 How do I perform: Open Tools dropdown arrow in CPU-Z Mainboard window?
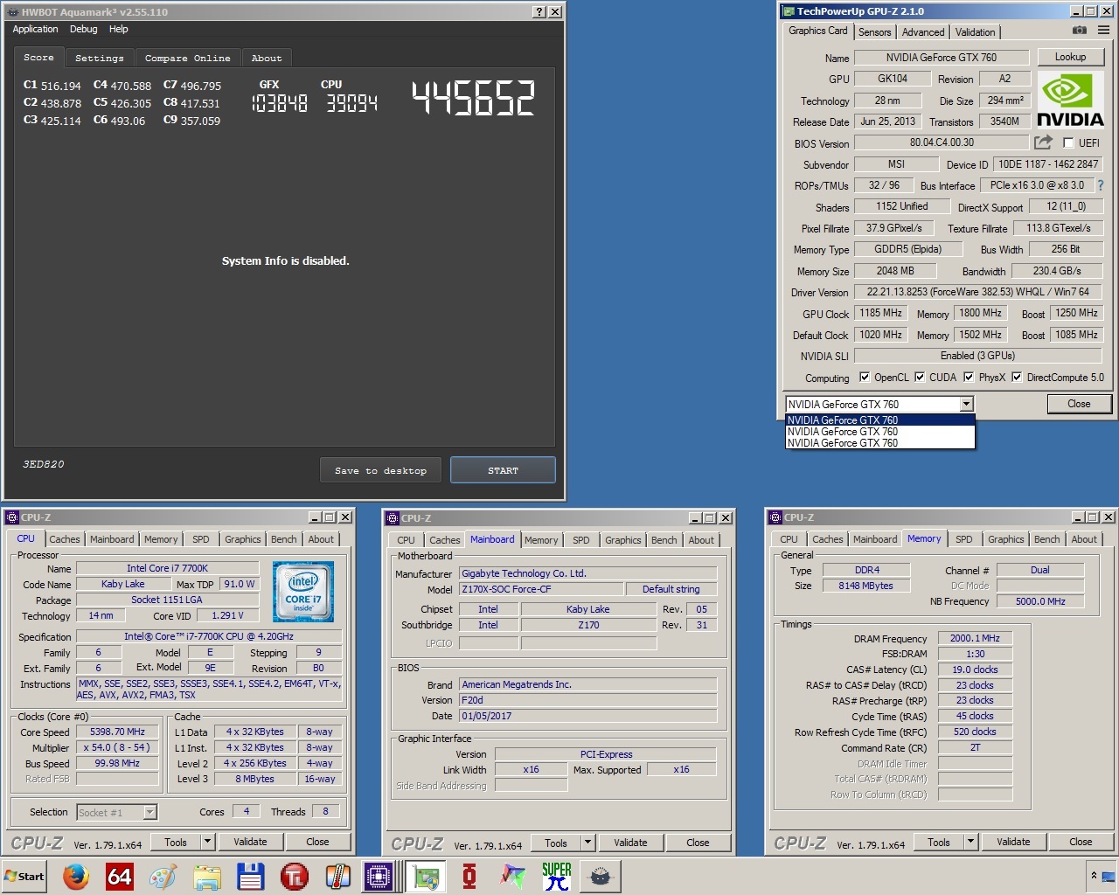[x=587, y=843]
